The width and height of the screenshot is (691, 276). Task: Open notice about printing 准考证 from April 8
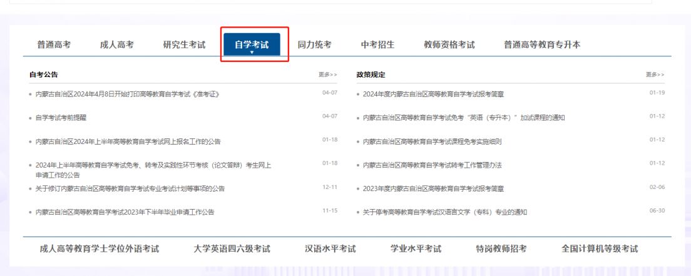click(127, 95)
